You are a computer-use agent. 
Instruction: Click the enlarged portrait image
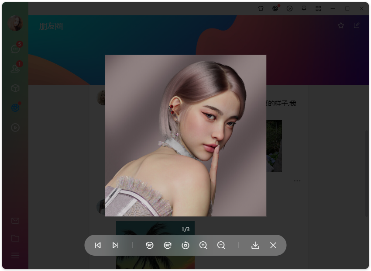point(186,136)
